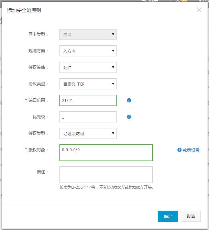Click the 优先级 input field with value 1

coord(88,117)
